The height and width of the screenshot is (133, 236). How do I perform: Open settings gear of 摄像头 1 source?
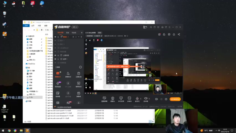coord(73,37)
